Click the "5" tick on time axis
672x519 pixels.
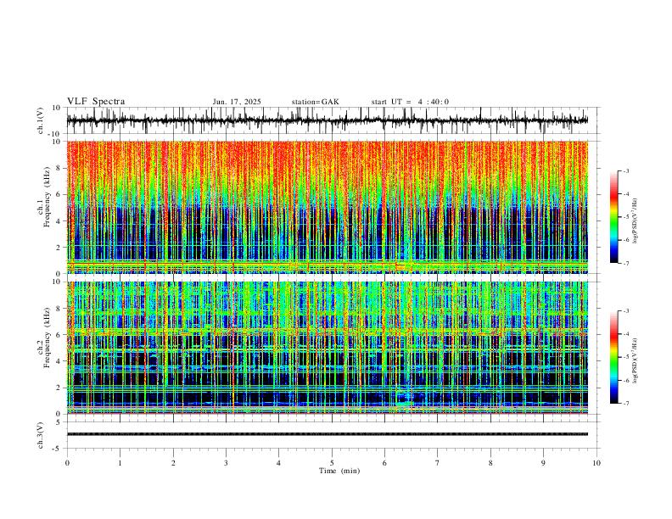[332, 463]
